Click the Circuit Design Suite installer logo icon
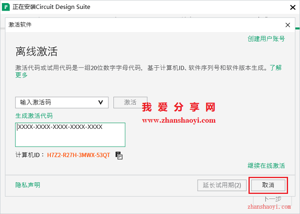The image size is (300, 214). pyautogui.click(x=6, y=7)
